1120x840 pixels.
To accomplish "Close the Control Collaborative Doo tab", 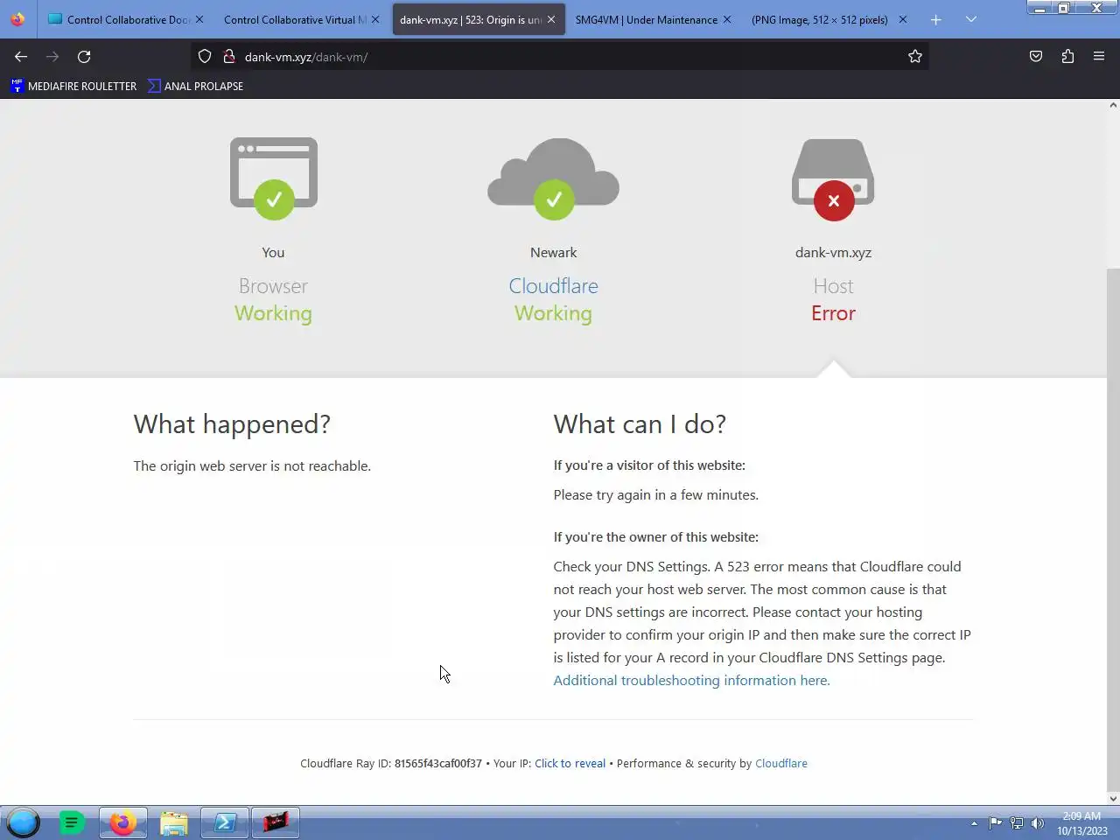I will pos(199,19).
